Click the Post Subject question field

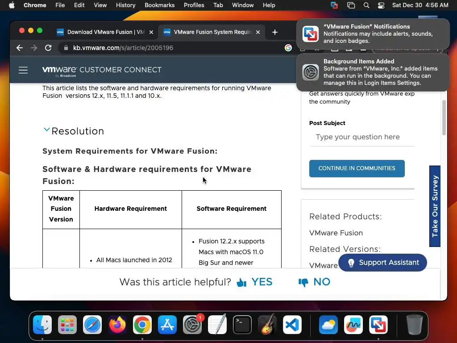tap(361, 137)
